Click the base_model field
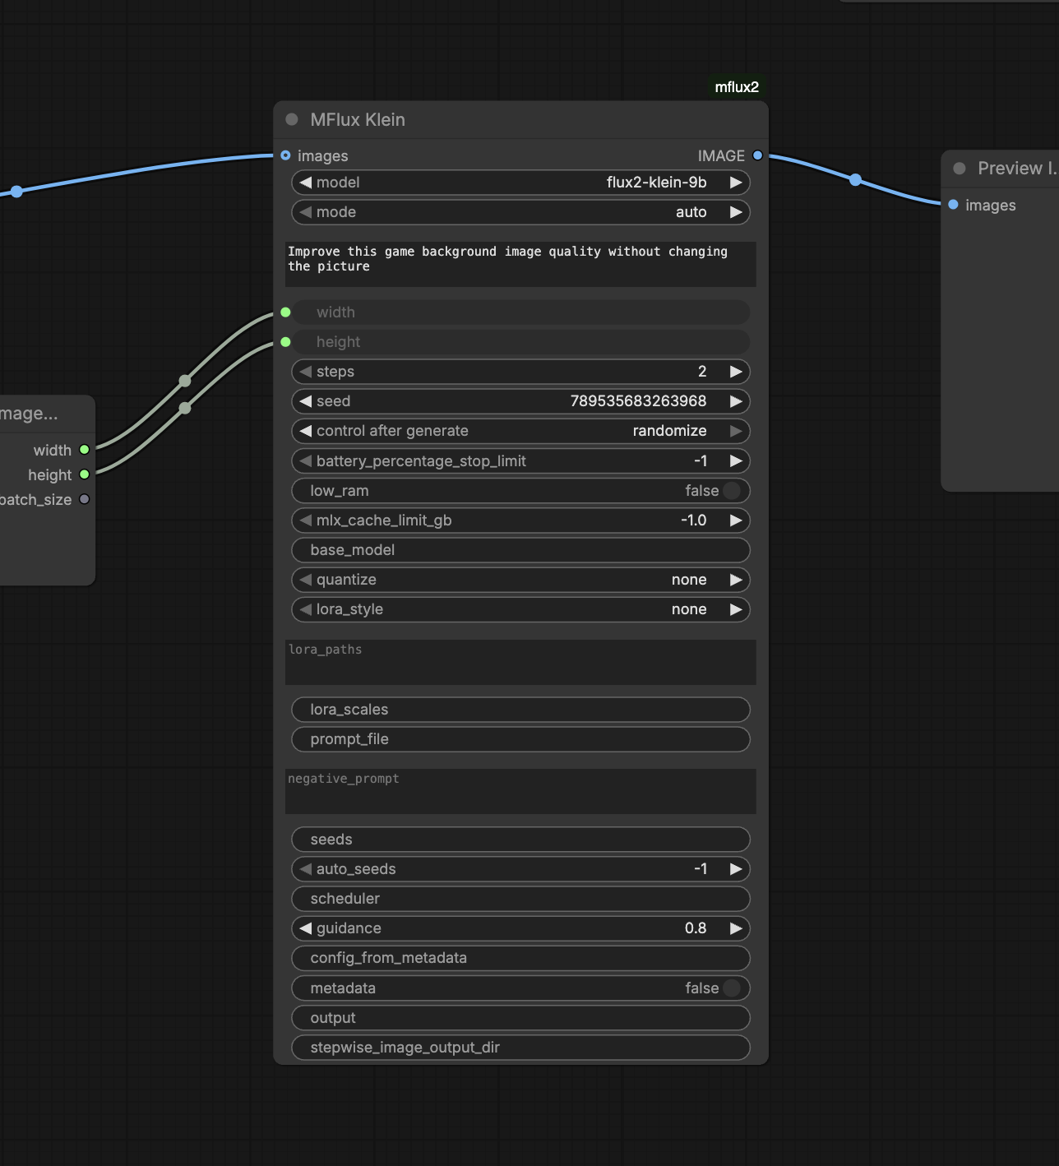 coord(520,550)
